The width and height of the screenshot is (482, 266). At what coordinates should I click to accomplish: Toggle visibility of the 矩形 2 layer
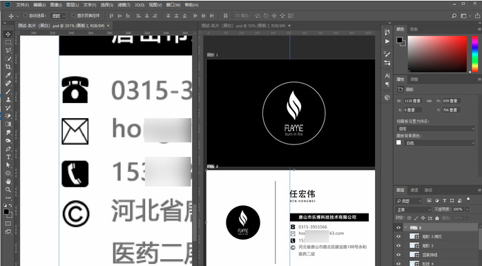click(x=398, y=246)
